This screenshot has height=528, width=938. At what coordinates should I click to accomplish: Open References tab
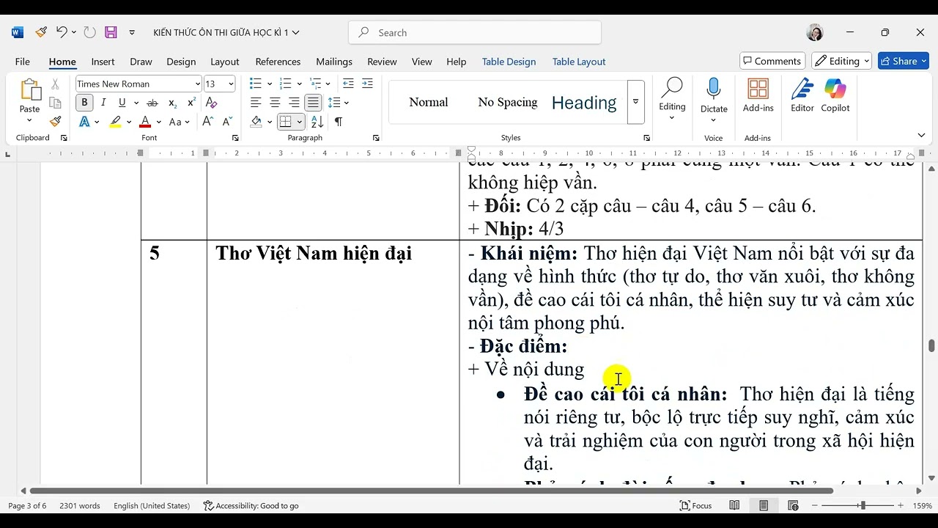[x=278, y=62]
